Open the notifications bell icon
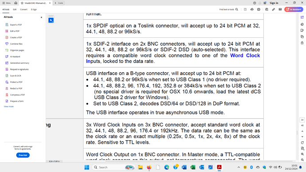The height and width of the screenshot is (172, 306). point(260,3)
